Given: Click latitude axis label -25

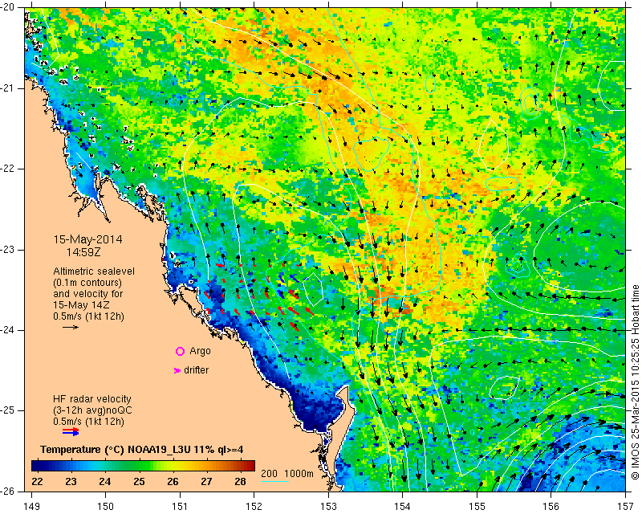Looking at the screenshot, I should point(8,410).
